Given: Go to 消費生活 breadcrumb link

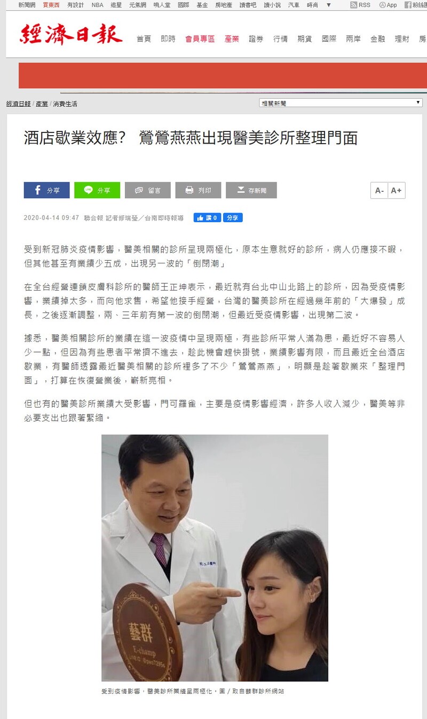Looking at the screenshot, I should point(65,104).
